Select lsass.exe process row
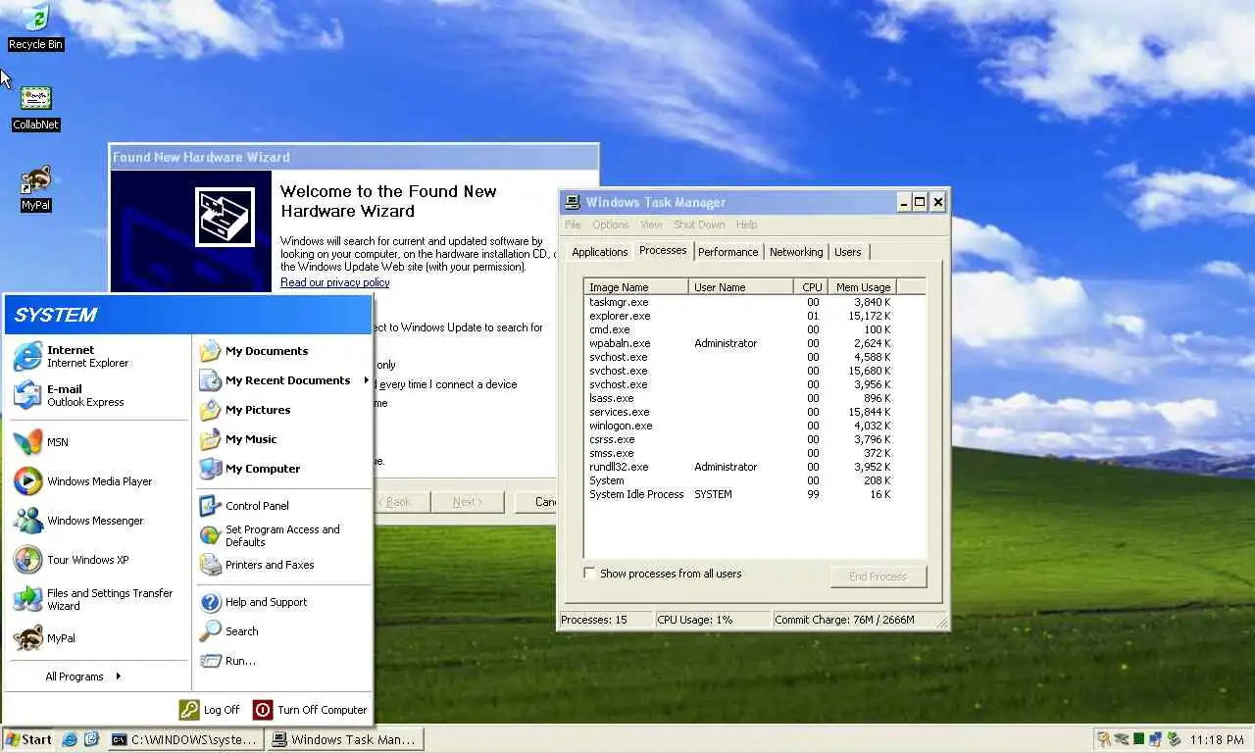The width and height of the screenshot is (1255, 753). pos(740,398)
